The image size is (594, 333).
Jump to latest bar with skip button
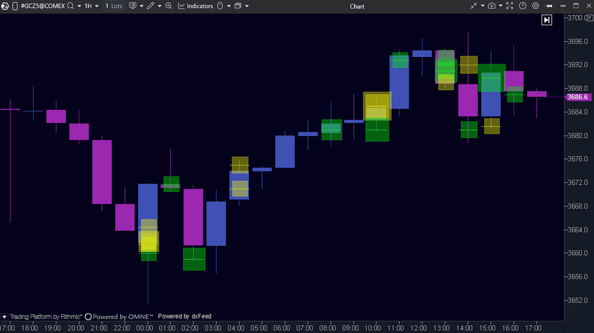click(547, 20)
